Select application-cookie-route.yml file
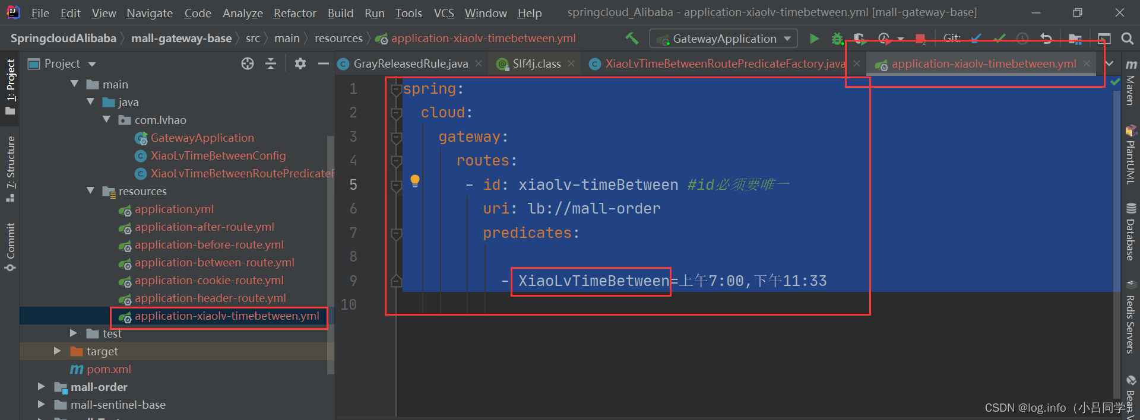The image size is (1140, 420). point(208,280)
